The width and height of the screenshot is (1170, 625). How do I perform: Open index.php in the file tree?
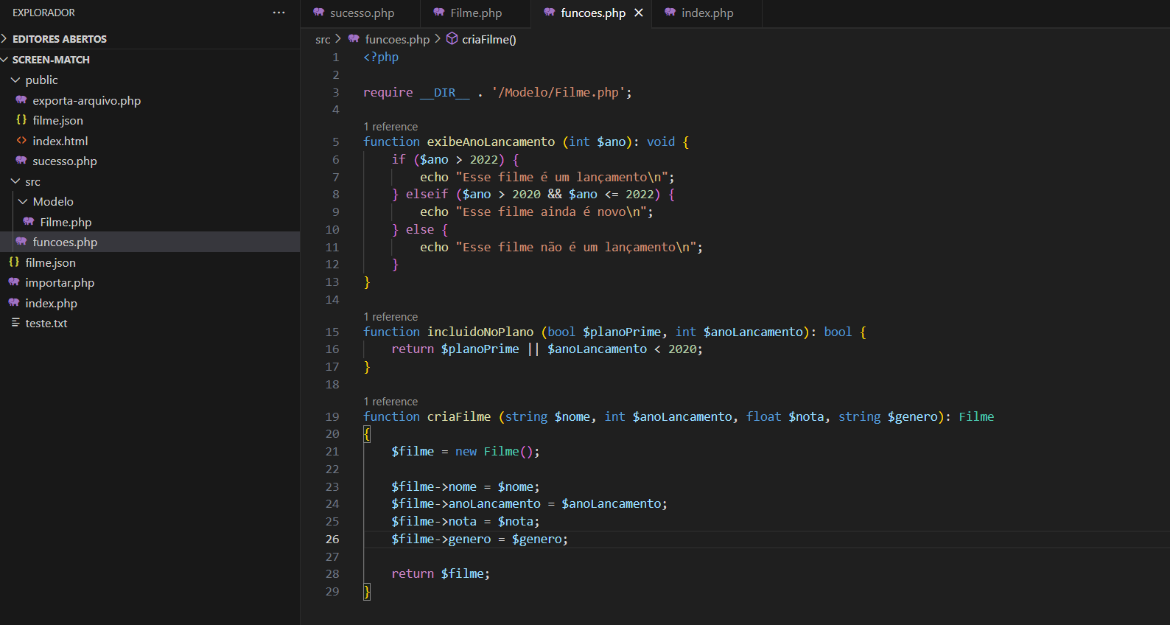coord(51,303)
